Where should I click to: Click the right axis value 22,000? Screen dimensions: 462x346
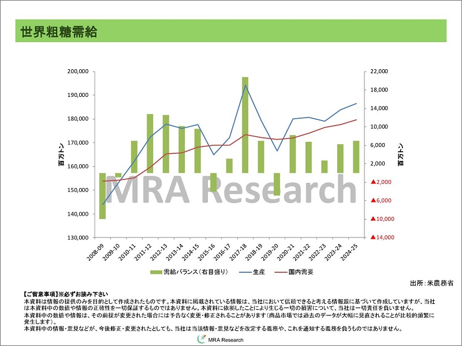pos(379,72)
